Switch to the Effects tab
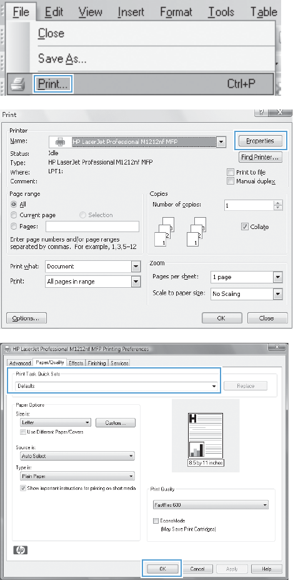This screenshot has width=293, height=580. (x=76, y=363)
